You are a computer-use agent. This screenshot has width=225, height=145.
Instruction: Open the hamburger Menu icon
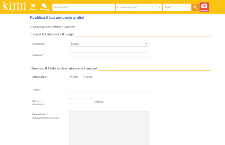(x=33, y=7)
